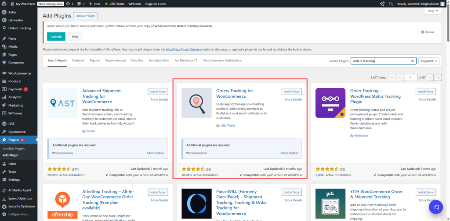Viewport: 450px width, 221px height.
Task: Clear the plugin search field with X
Action: (x=412, y=61)
